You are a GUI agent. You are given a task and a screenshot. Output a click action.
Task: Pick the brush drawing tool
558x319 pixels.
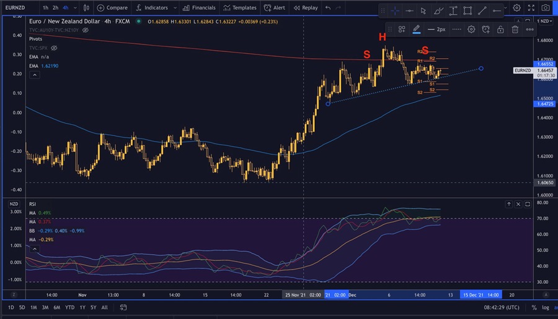click(438, 11)
